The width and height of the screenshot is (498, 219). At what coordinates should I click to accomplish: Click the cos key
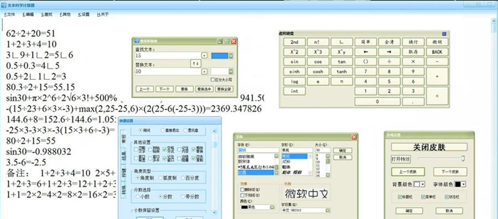click(x=318, y=62)
